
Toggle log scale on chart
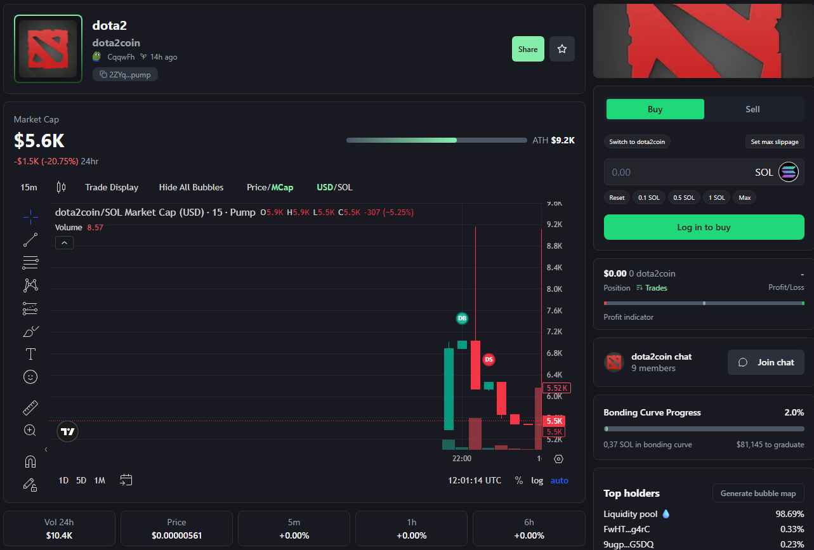[x=537, y=480]
